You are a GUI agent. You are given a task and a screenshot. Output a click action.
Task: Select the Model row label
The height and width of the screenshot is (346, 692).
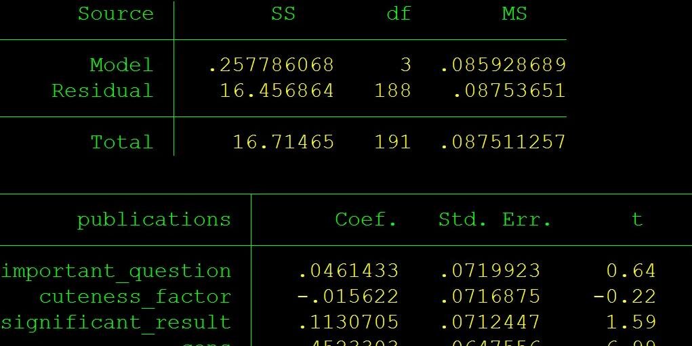click(x=122, y=65)
